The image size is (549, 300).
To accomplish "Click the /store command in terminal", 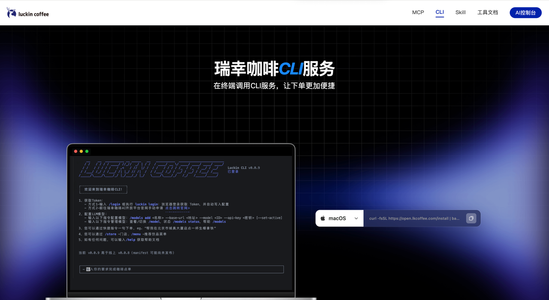I will [x=111, y=234].
